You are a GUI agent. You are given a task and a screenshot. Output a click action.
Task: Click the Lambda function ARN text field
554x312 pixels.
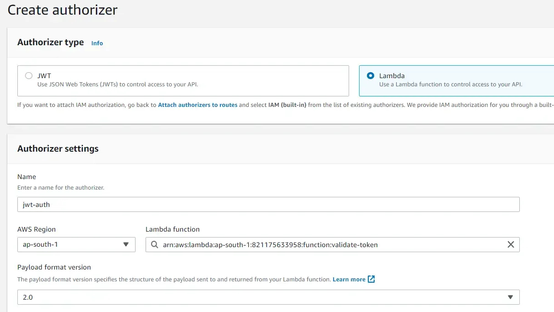click(319, 244)
